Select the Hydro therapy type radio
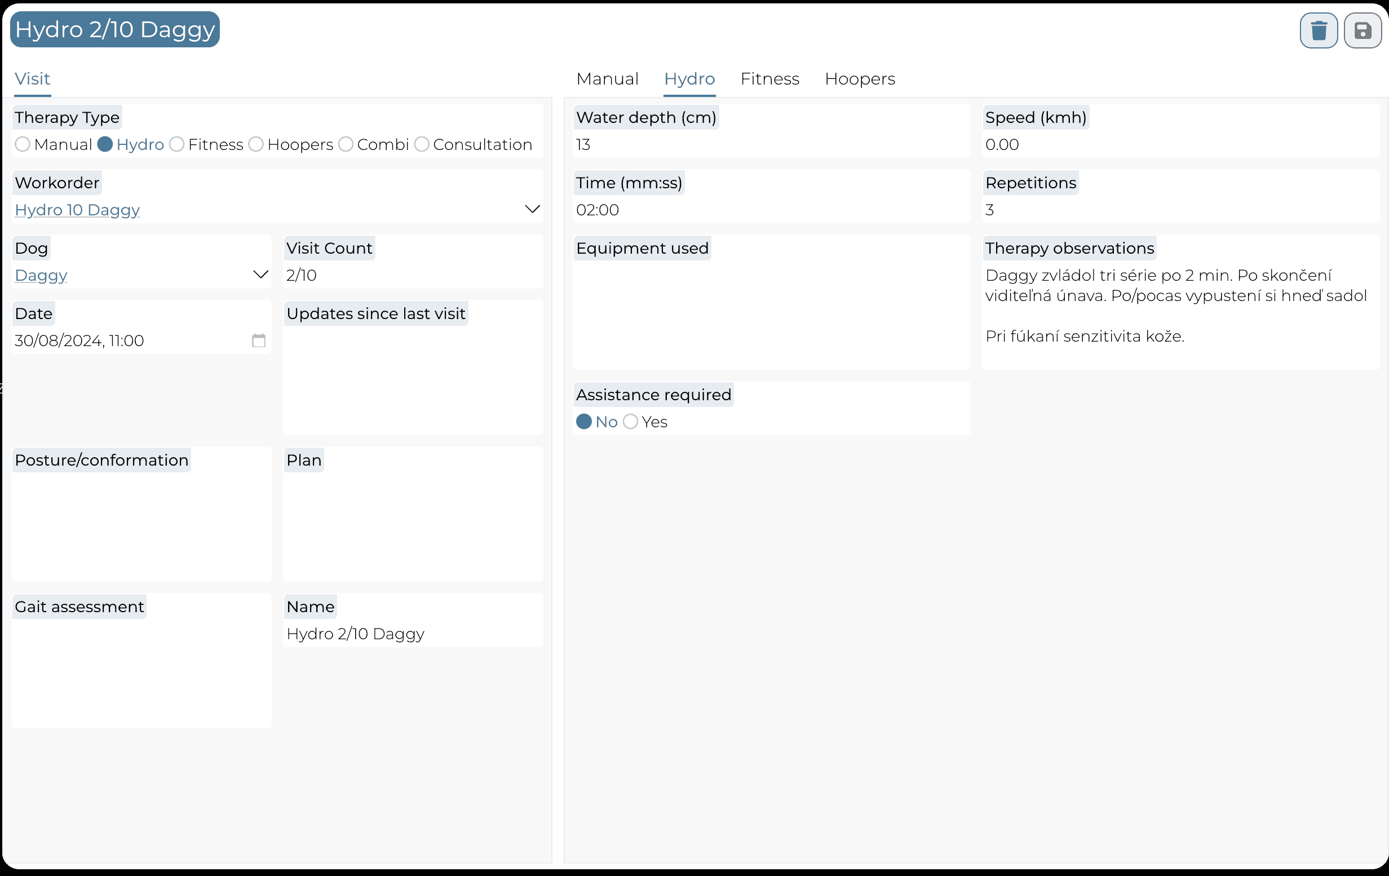Viewport: 1389px width, 876px height. pyautogui.click(x=105, y=144)
